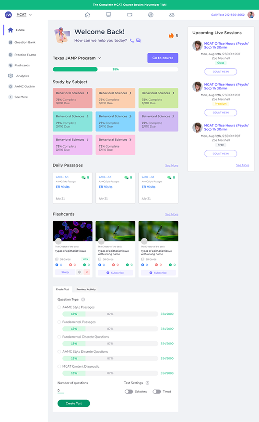
Task: Select MCAT Content Diagnostic radio button
Action: point(59,366)
